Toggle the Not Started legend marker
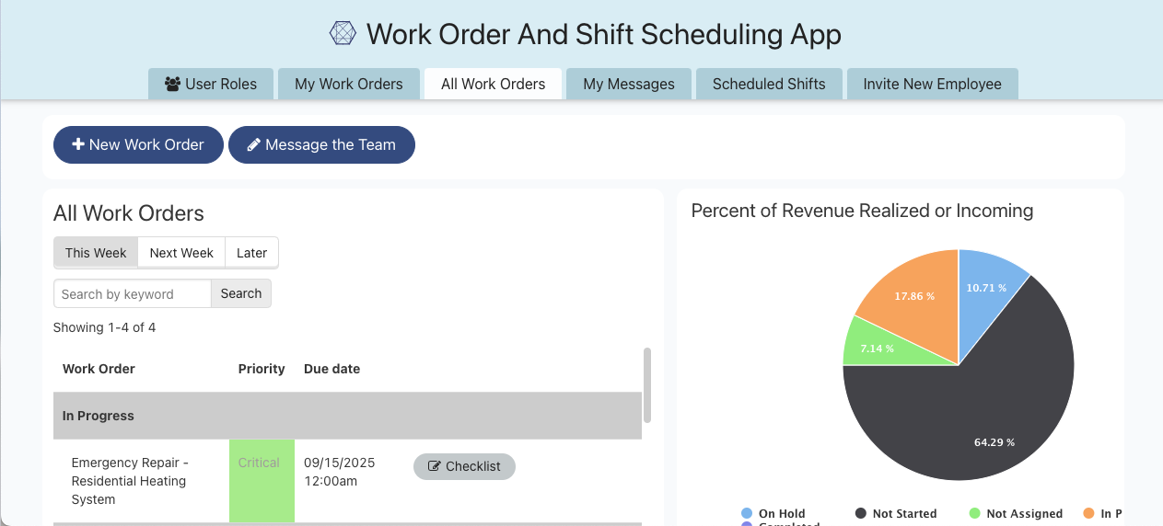Screen dimensions: 1163x526 point(861,513)
